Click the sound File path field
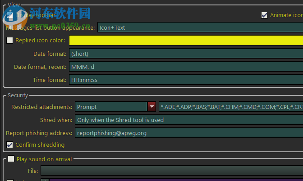The image size is (303, 181). pos(171,171)
